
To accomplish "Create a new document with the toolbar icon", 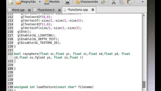I will (11, 2).
